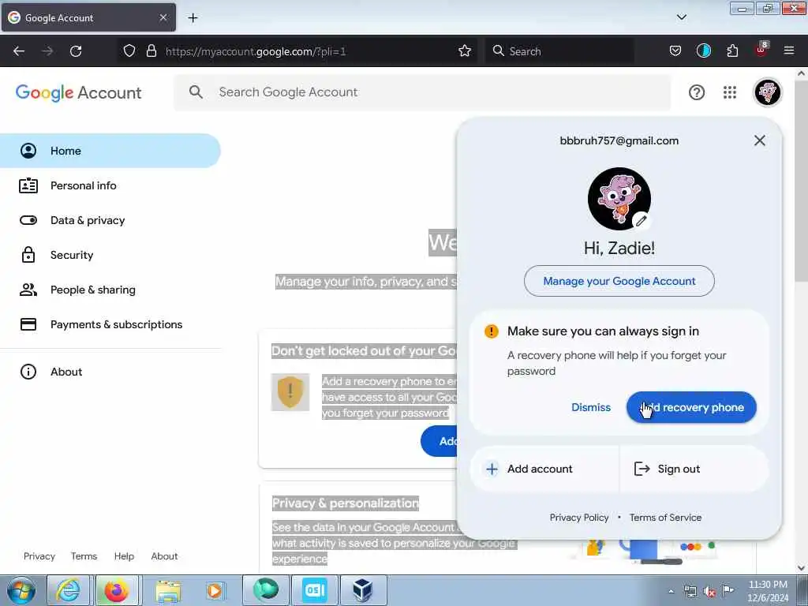808x606 pixels.
Task: Launch Internet Explorer from the taskbar
Action: click(x=68, y=590)
